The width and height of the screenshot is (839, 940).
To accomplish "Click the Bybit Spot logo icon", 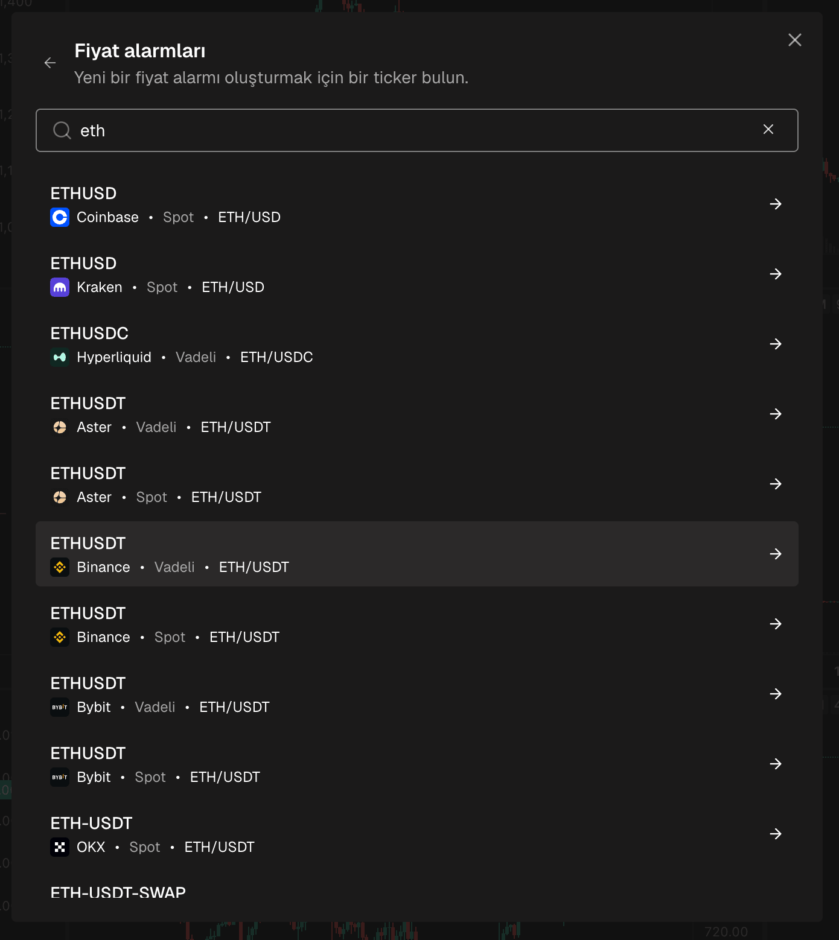I will click(x=60, y=777).
